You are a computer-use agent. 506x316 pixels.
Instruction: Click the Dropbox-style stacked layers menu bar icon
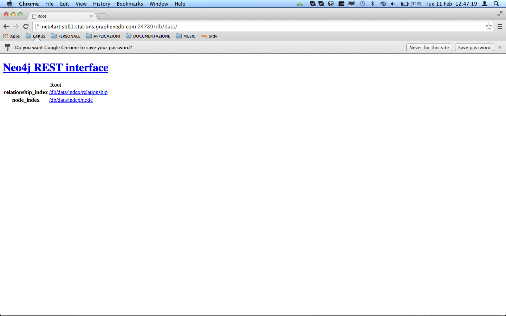pos(331,4)
